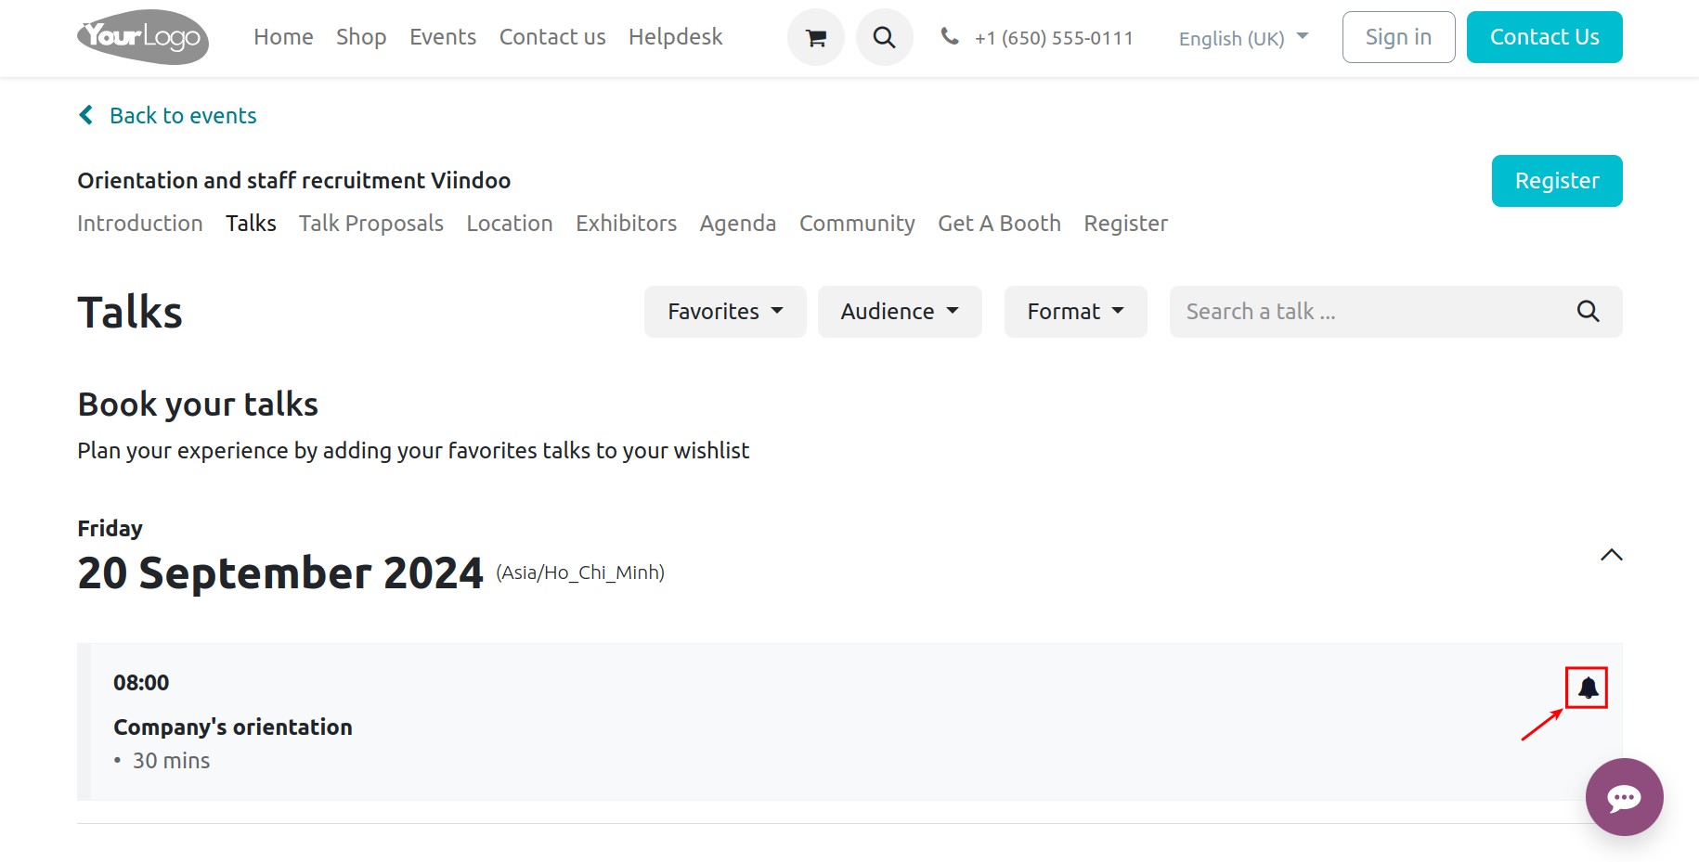This screenshot has width=1699, height=862.
Task: Switch to the Location tab
Action: (510, 224)
